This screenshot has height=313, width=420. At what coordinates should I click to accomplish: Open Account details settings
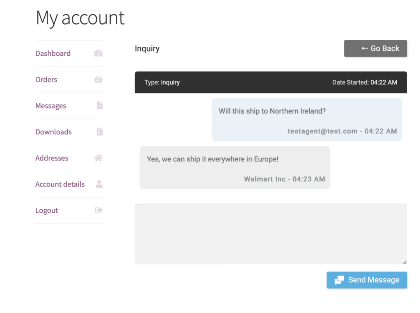(60, 184)
